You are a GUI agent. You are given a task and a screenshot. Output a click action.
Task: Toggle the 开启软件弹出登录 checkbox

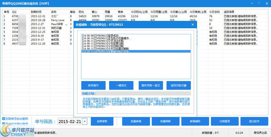pos(3,124)
